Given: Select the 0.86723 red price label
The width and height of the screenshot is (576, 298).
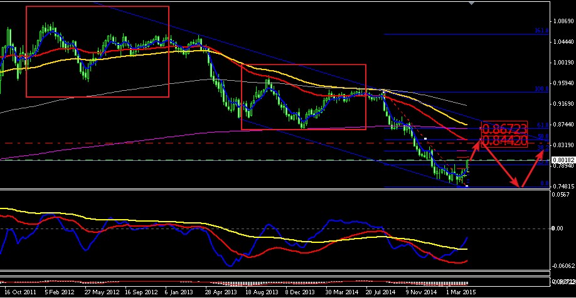Looking at the screenshot, I should pos(504,129).
